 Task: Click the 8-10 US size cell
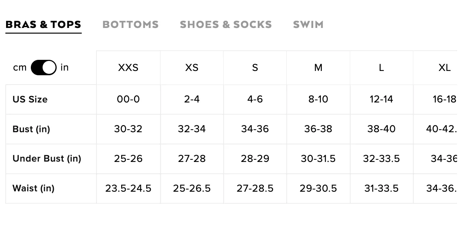pos(318,99)
